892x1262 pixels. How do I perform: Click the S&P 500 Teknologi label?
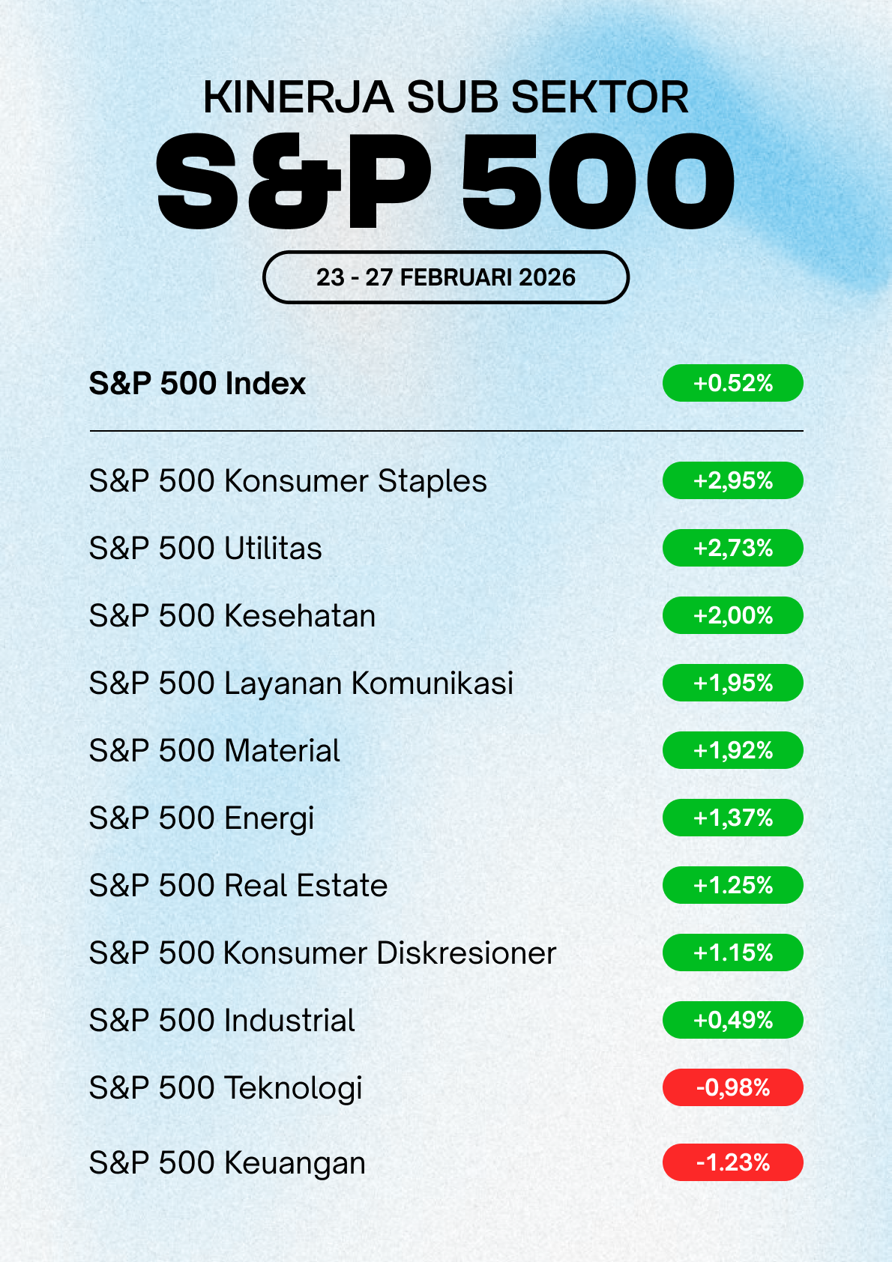point(226,1088)
